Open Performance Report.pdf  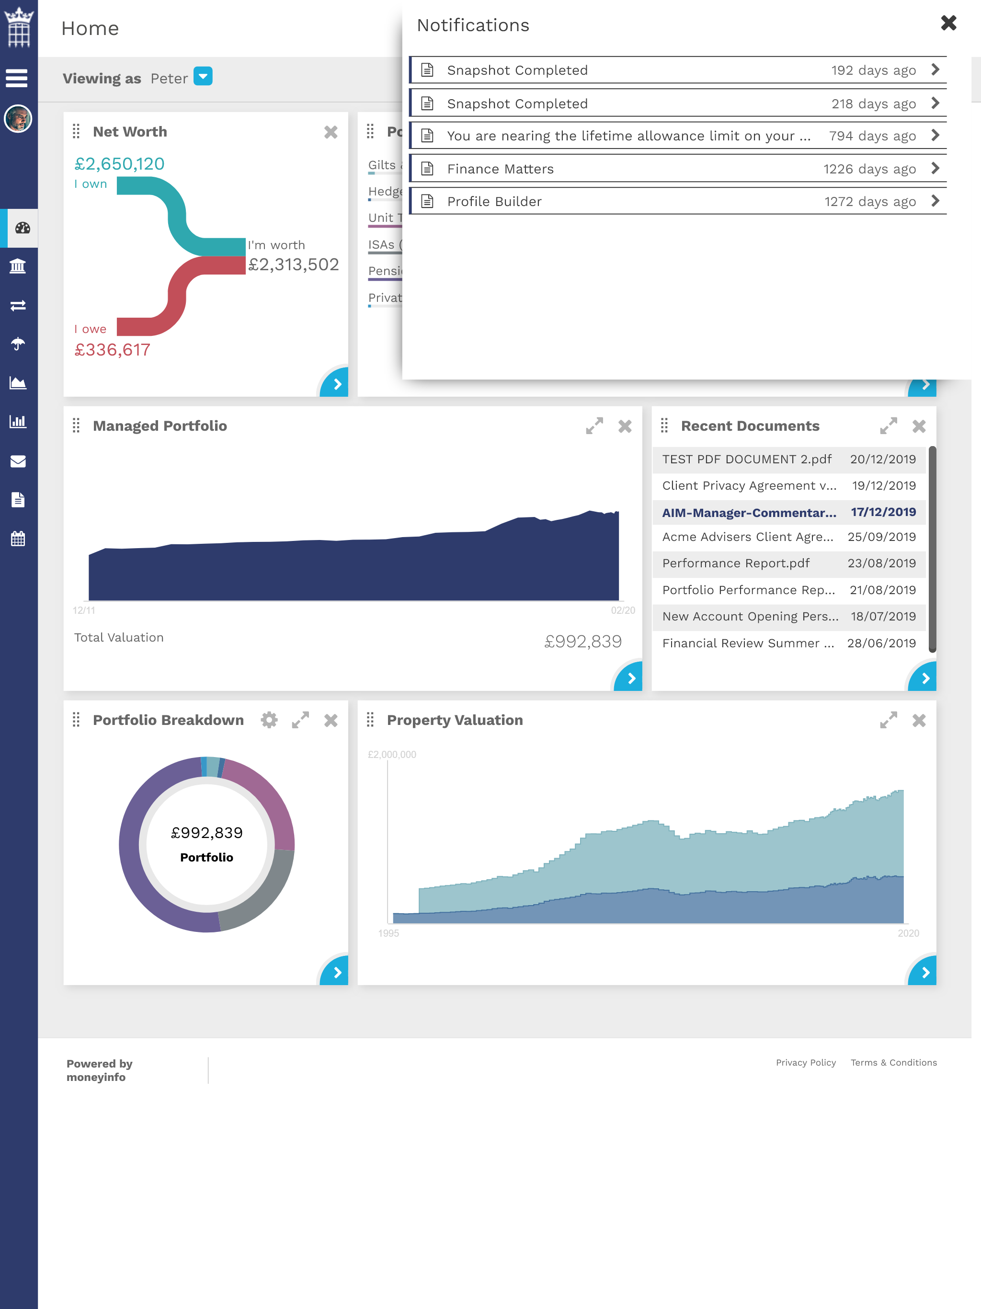(789, 563)
